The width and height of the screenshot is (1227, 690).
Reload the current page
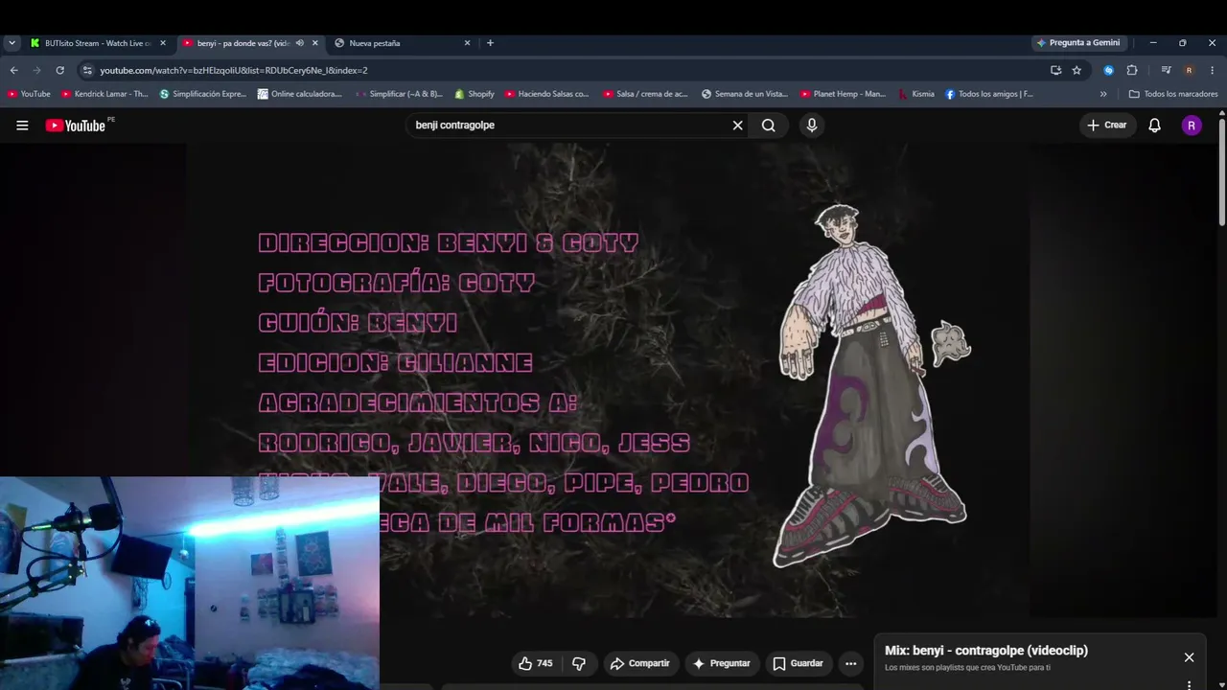(59, 70)
